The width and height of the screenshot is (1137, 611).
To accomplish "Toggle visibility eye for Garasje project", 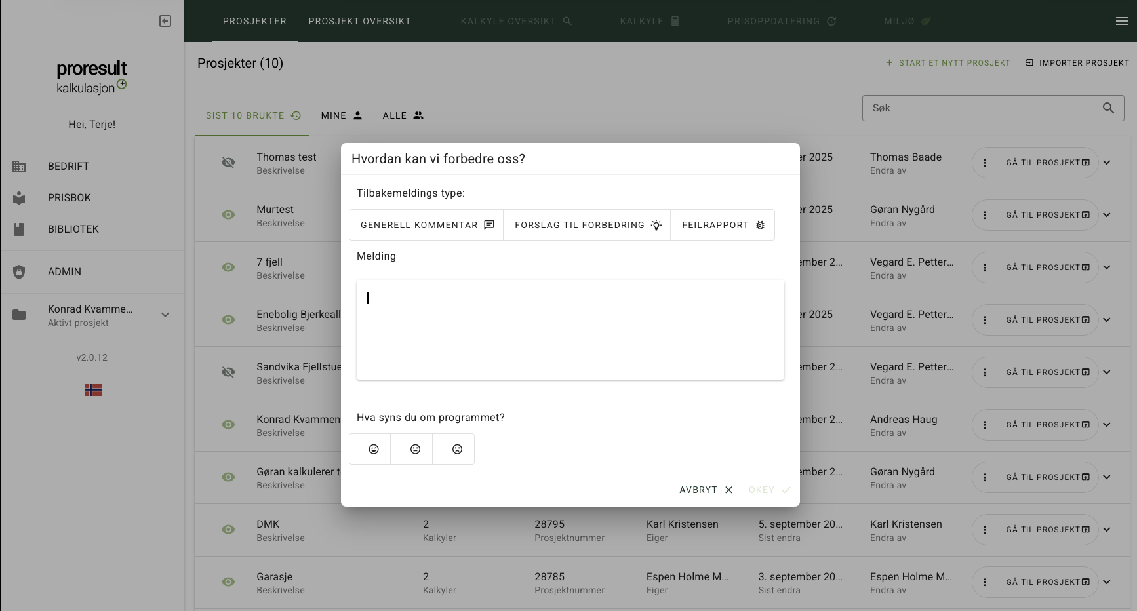I will [228, 582].
